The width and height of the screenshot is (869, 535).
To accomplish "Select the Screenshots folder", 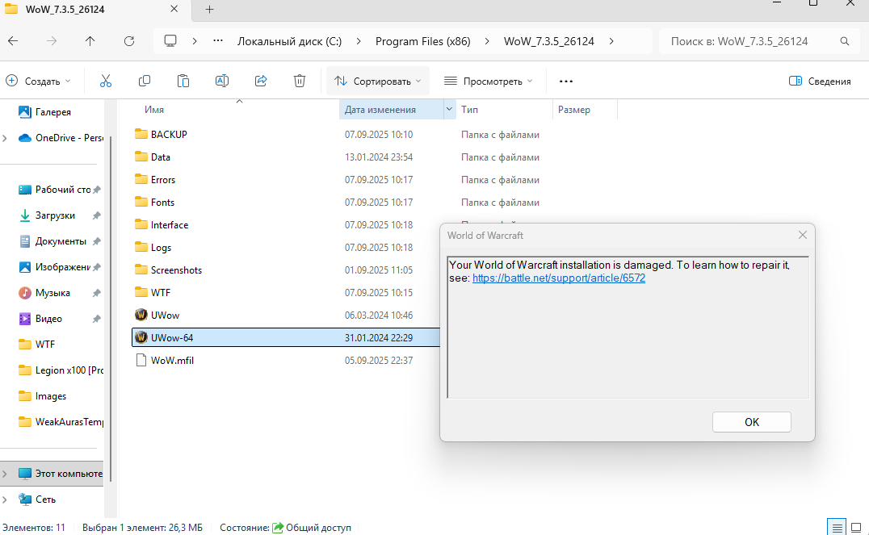I will click(x=176, y=270).
